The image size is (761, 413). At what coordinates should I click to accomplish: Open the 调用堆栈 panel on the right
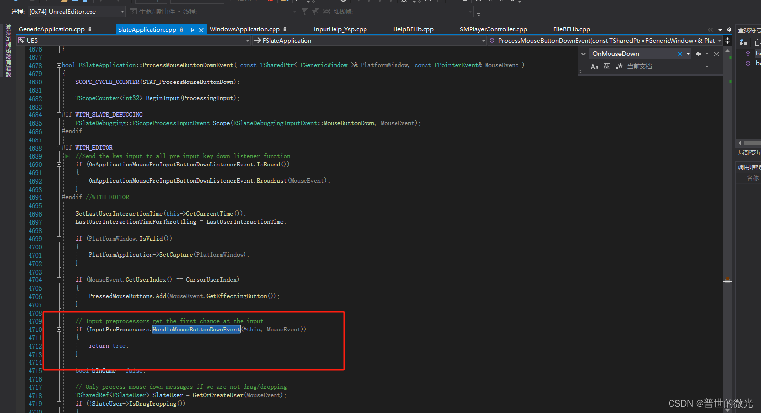point(750,166)
